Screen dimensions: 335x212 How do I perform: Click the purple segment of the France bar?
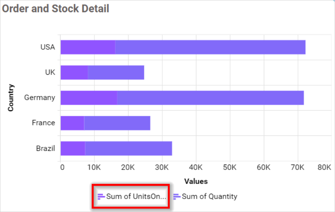[72, 123]
